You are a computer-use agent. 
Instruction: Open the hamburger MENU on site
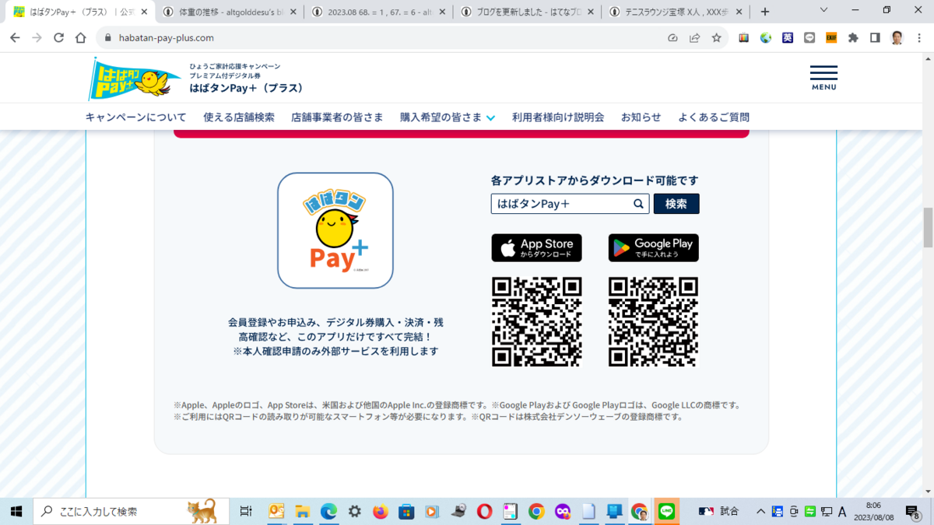pyautogui.click(x=823, y=78)
